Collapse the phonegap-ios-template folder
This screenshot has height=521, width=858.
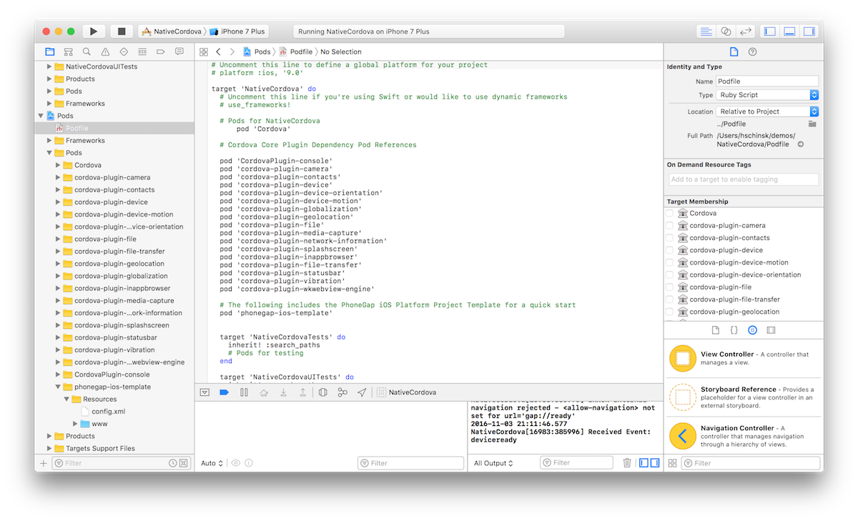pyautogui.click(x=58, y=387)
